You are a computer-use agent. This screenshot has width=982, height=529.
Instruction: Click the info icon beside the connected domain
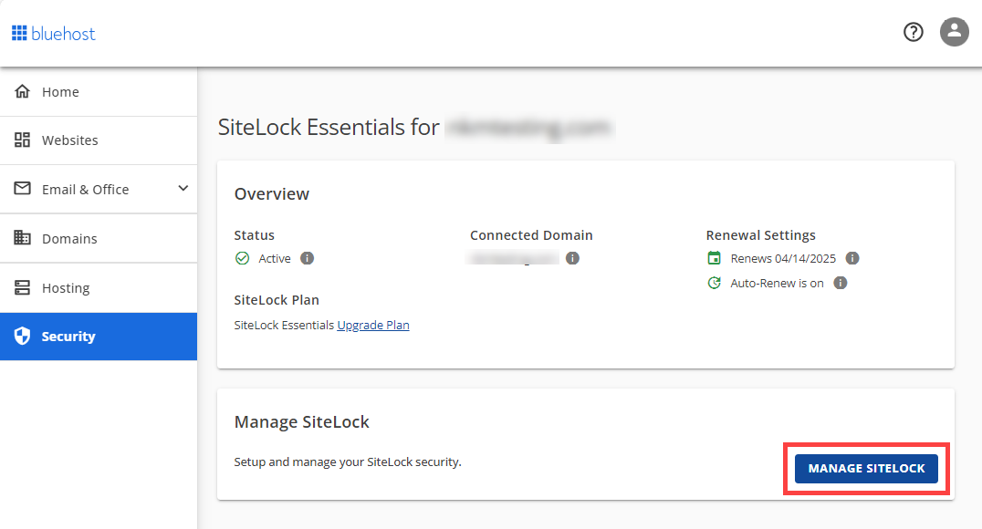point(572,258)
